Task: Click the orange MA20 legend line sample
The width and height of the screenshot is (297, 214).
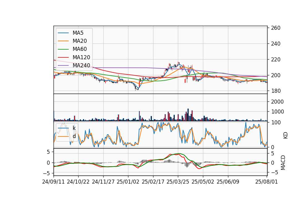Action: coord(63,41)
